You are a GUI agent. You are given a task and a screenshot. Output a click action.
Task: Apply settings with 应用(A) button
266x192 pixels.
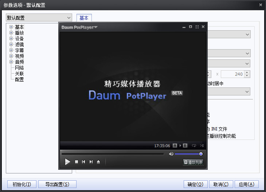tap(247, 184)
